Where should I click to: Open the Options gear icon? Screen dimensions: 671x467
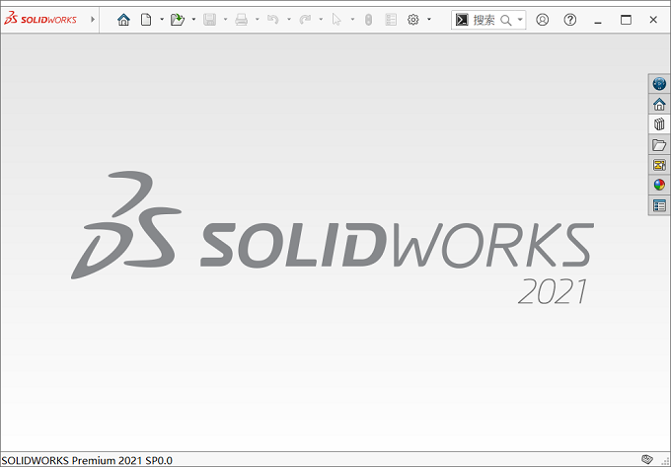[x=412, y=20]
